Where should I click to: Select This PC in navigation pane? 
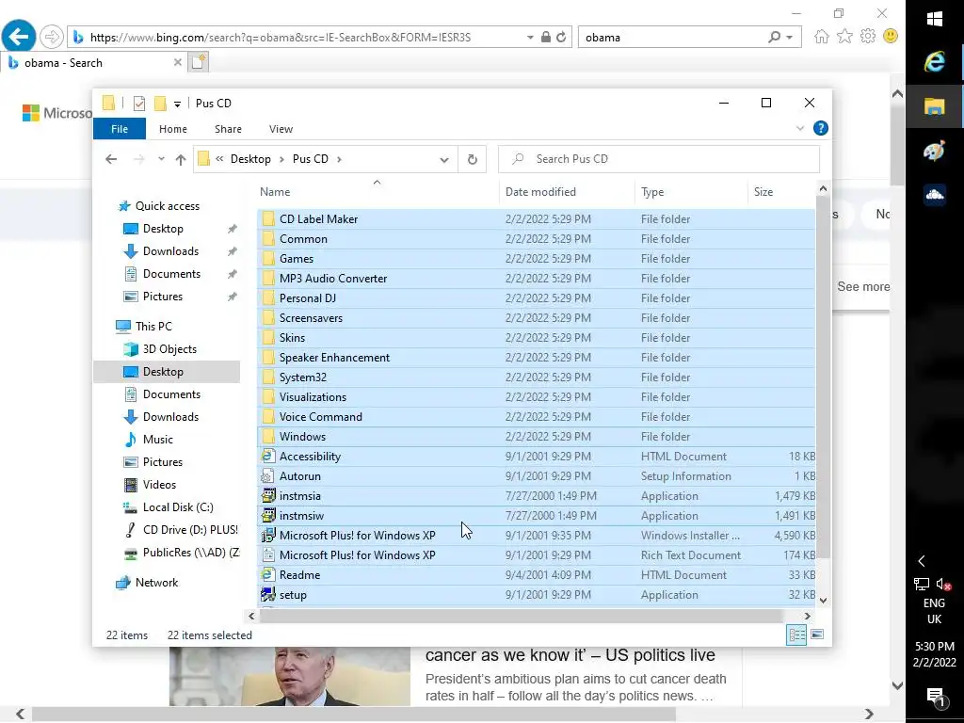pos(153,327)
